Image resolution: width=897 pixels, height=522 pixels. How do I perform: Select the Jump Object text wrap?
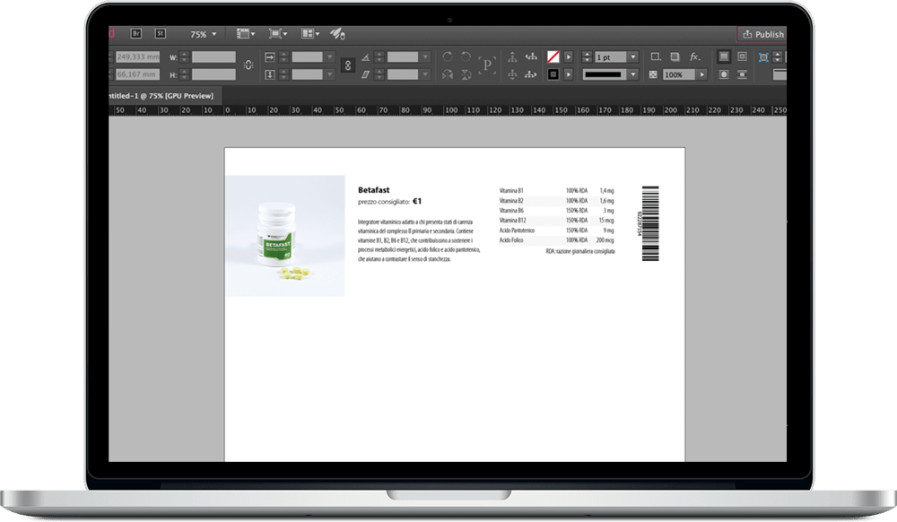742,74
